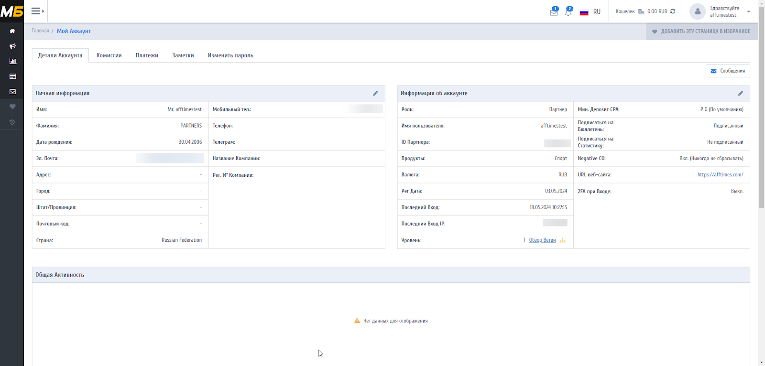
Task: Click the Сообщения button
Action: (x=728, y=71)
